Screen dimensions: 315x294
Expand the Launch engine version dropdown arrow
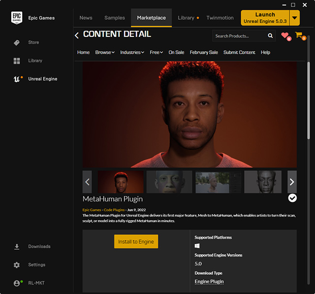pyautogui.click(x=294, y=18)
